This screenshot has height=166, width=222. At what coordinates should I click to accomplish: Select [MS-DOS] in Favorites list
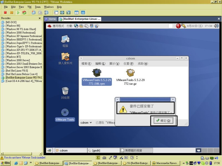[11, 22]
